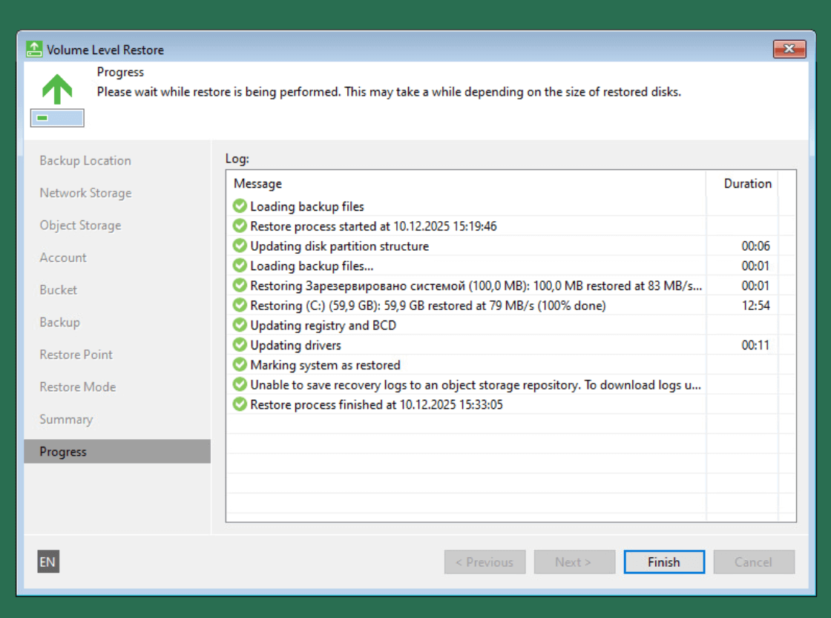Click the Message column header
831x618 pixels.
tap(258, 184)
